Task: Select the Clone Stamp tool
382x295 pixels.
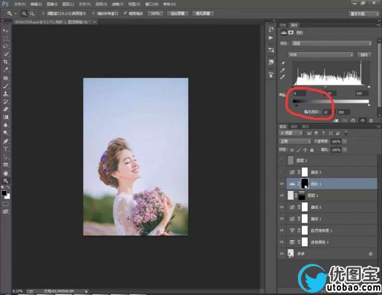Action: click(x=5, y=94)
